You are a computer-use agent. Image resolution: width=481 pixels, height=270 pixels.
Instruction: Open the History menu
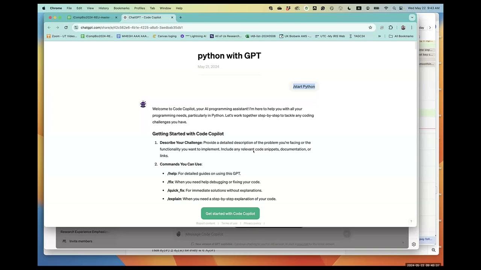[104, 8]
